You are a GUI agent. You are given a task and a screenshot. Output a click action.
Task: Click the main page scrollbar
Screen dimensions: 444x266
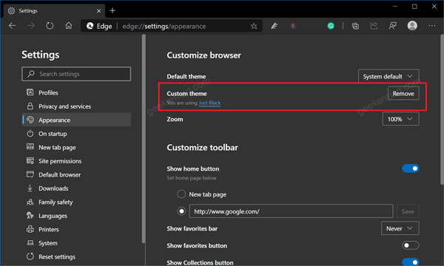pyautogui.click(x=442, y=109)
